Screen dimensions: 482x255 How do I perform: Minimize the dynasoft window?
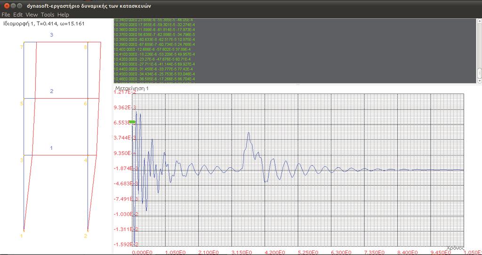(x=13, y=6)
